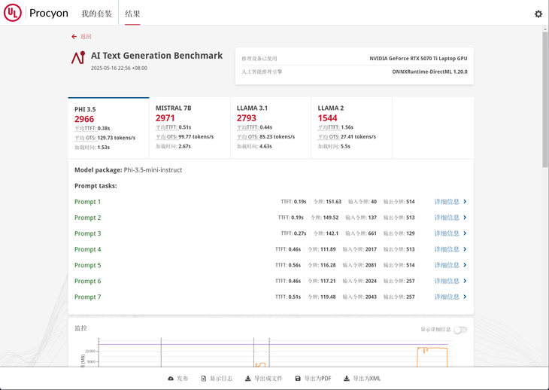Click the PHI 3.5 score 2966
This screenshot has width=549, height=390.
click(84, 119)
